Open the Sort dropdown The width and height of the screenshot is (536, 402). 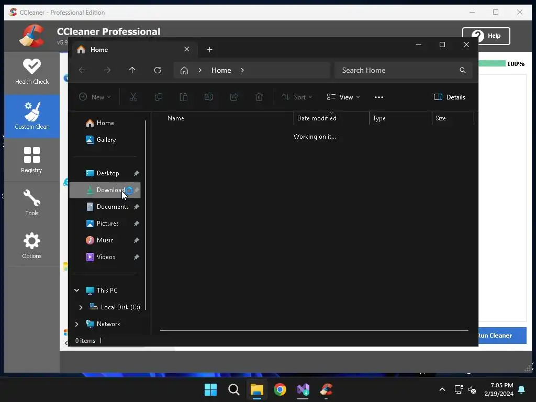(297, 97)
